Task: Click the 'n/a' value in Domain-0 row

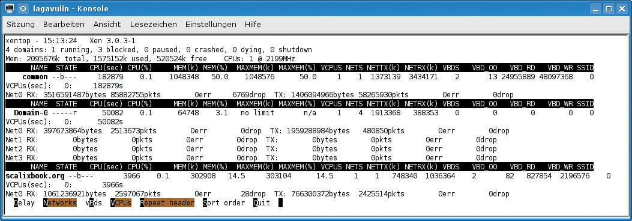Action: coord(310,113)
